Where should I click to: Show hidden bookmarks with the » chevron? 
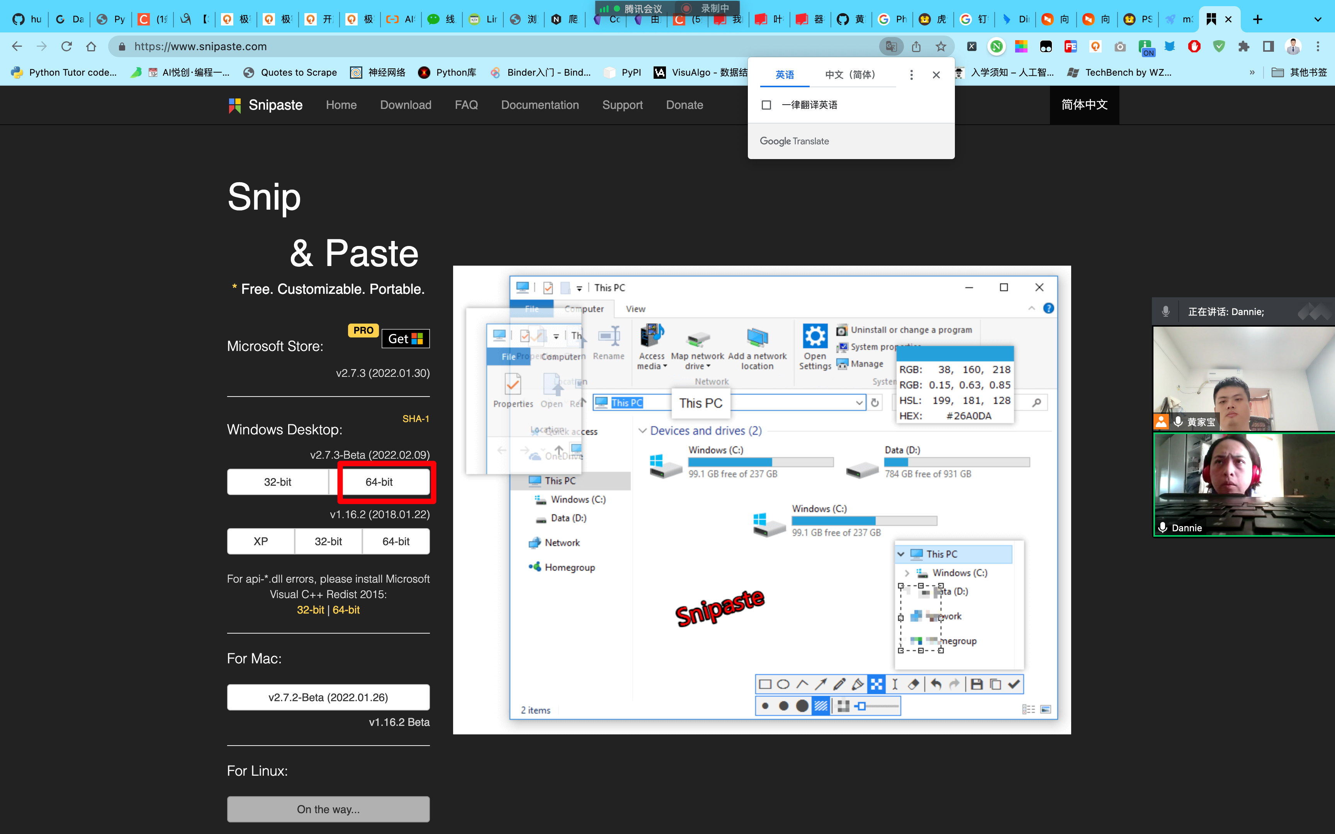coord(1252,72)
